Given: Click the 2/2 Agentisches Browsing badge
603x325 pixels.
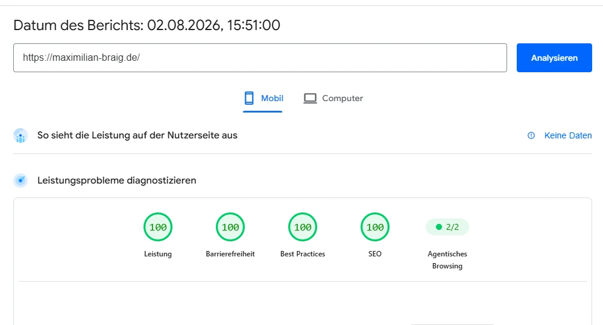Looking at the screenshot, I should [x=447, y=227].
